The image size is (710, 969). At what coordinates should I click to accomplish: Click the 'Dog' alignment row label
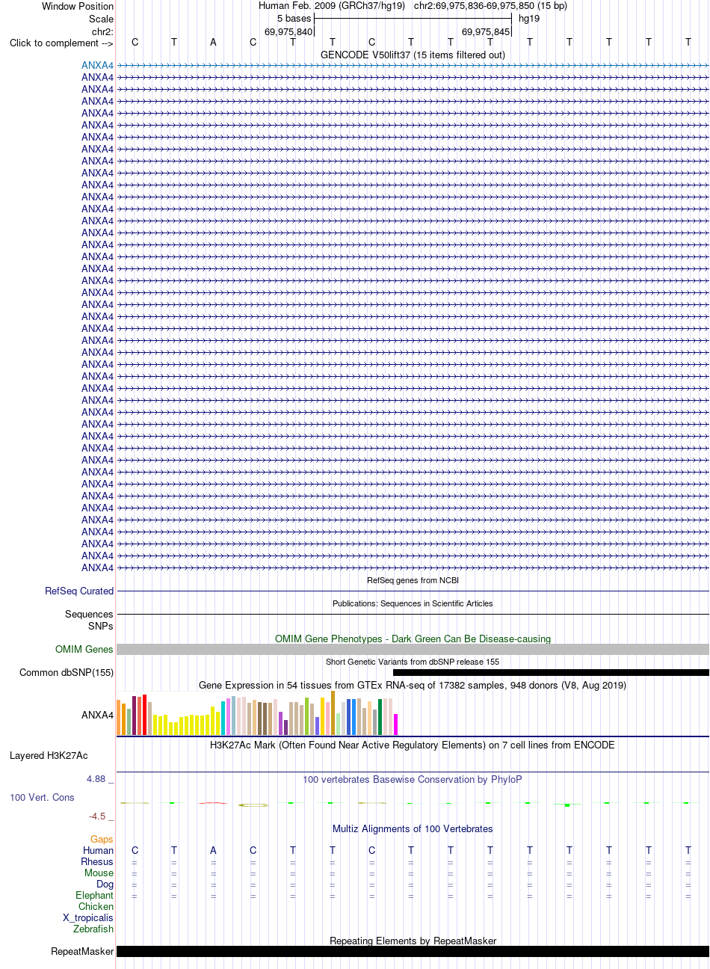coord(105,884)
